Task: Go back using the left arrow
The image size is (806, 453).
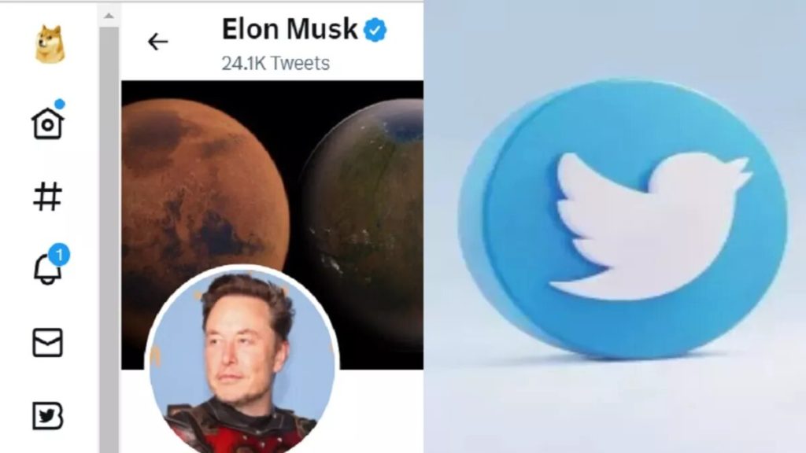Action: 157,42
